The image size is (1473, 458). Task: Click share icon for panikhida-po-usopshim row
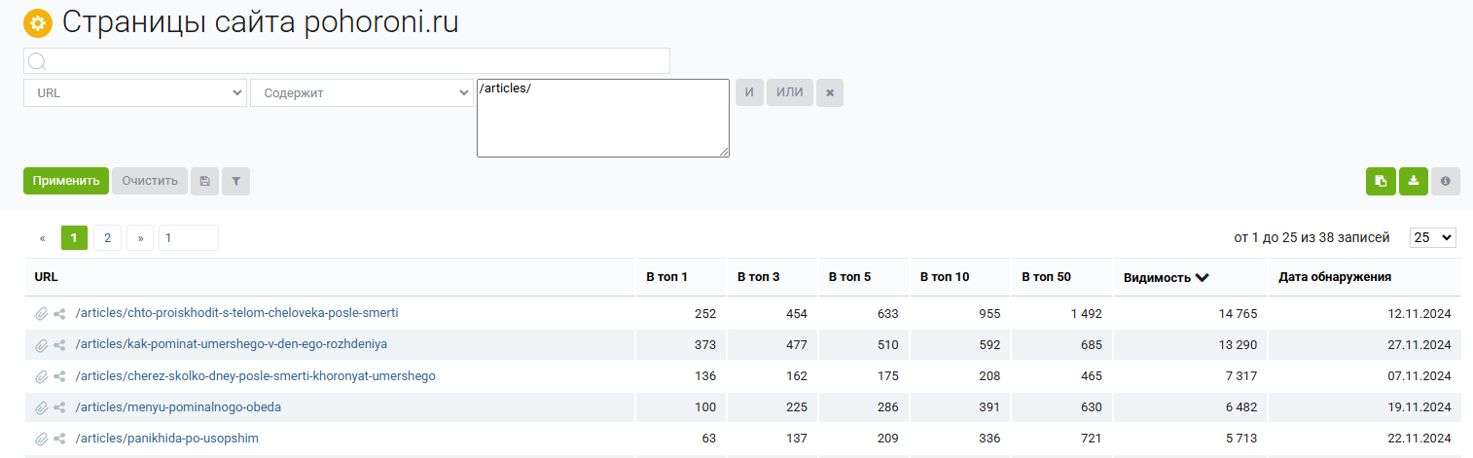(59, 439)
